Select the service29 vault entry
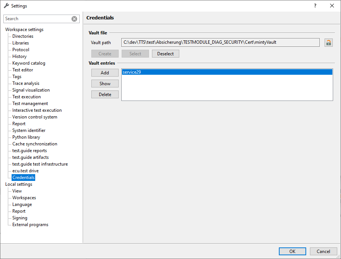341x259 pixels. 227,72
